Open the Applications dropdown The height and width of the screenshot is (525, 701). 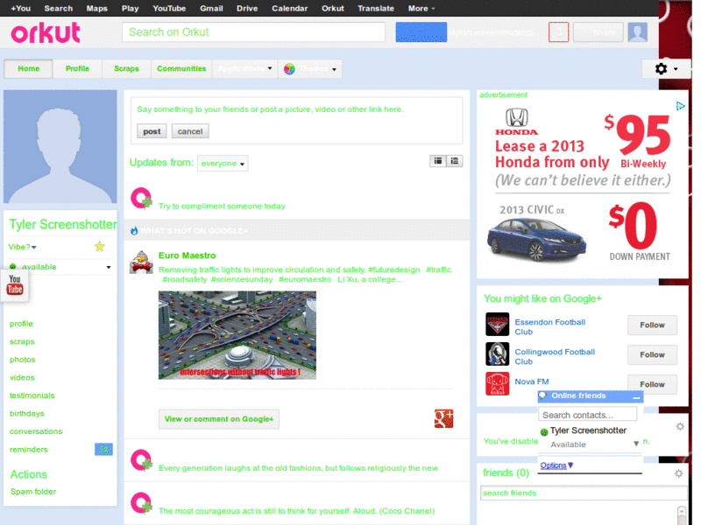[x=245, y=69]
